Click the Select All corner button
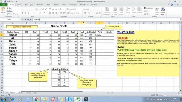 point(2,23)
